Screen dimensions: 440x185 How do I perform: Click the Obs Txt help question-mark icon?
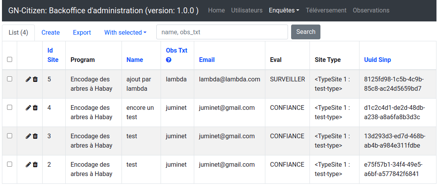[169, 60]
